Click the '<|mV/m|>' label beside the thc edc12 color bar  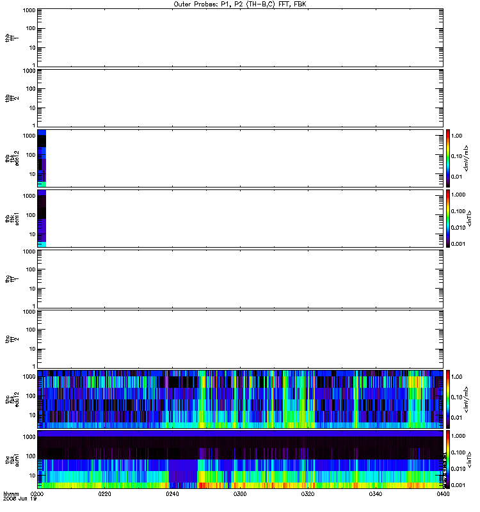[467, 399]
